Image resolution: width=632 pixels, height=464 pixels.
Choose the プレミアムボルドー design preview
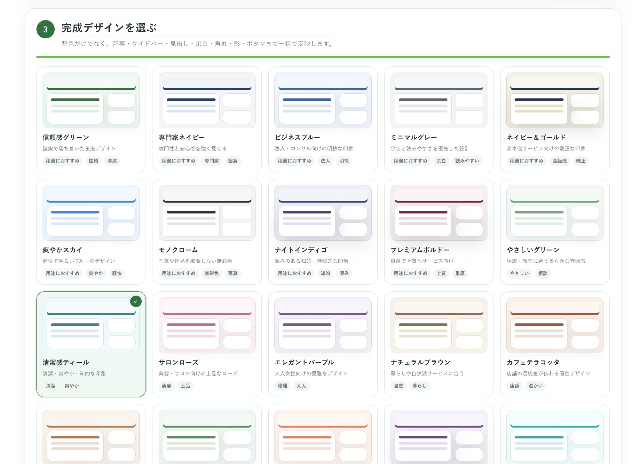pos(439,213)
